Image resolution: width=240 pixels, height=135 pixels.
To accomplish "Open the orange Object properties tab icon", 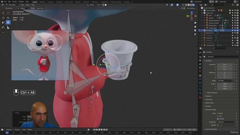I will [200, 76].
